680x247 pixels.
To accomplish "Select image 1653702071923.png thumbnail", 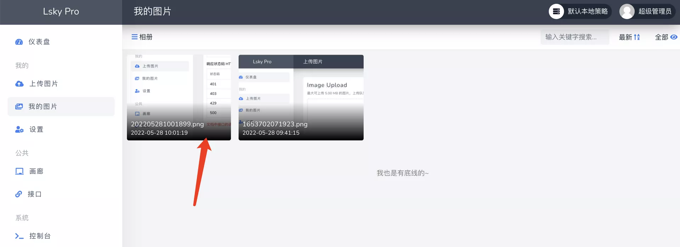I will [301, 97].
